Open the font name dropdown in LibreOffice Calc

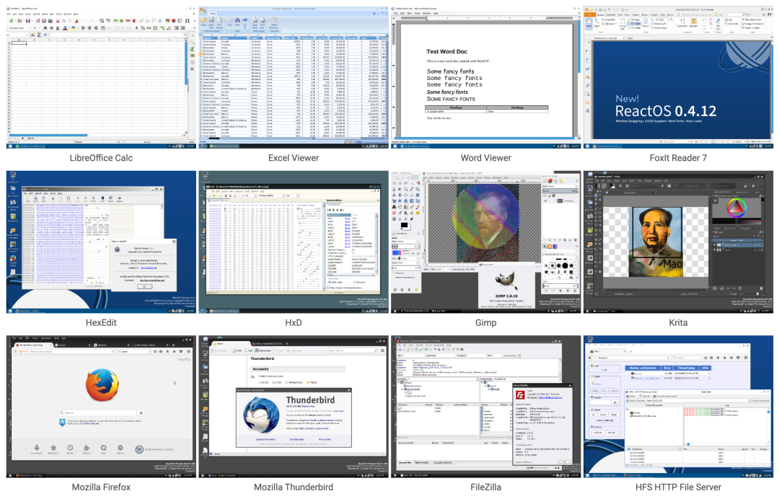(x=30, y=27)
